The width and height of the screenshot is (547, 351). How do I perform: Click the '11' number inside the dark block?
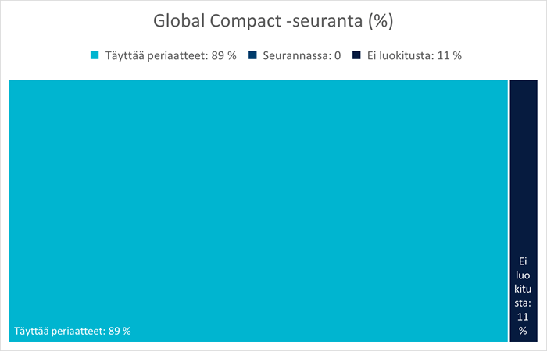523,317
